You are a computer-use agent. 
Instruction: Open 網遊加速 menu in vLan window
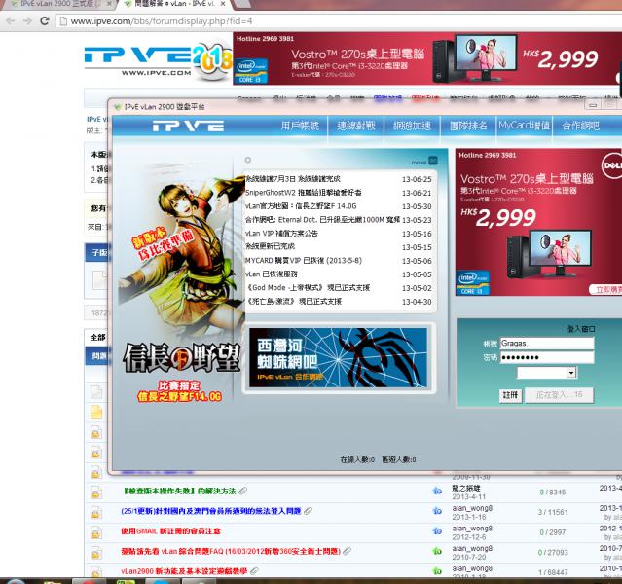412,126
